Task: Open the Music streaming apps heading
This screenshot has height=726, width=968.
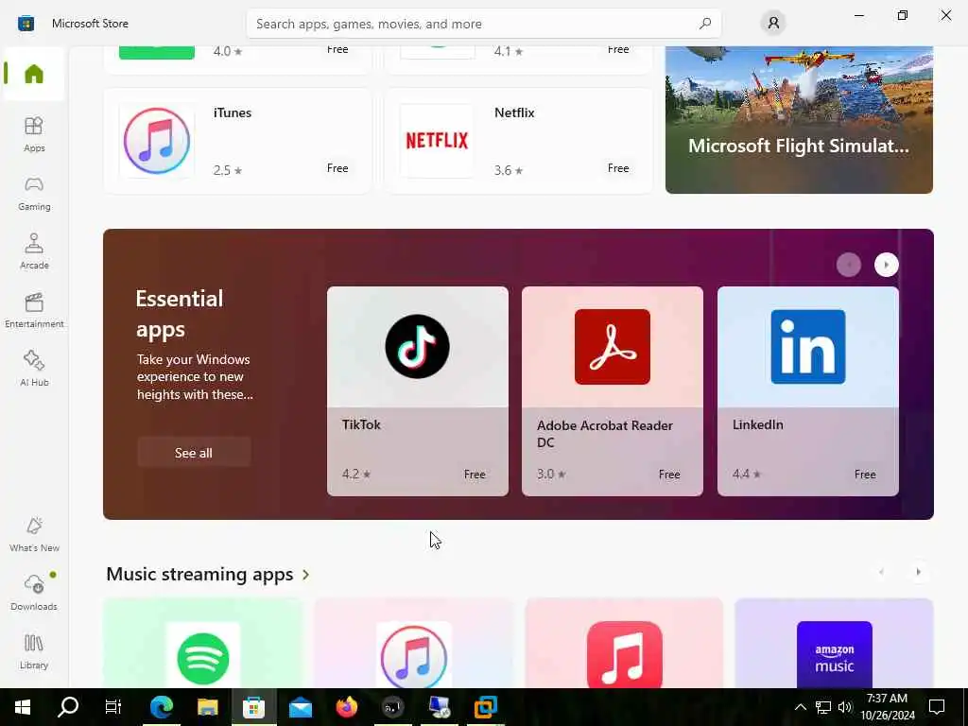Action: pos(199,574)
